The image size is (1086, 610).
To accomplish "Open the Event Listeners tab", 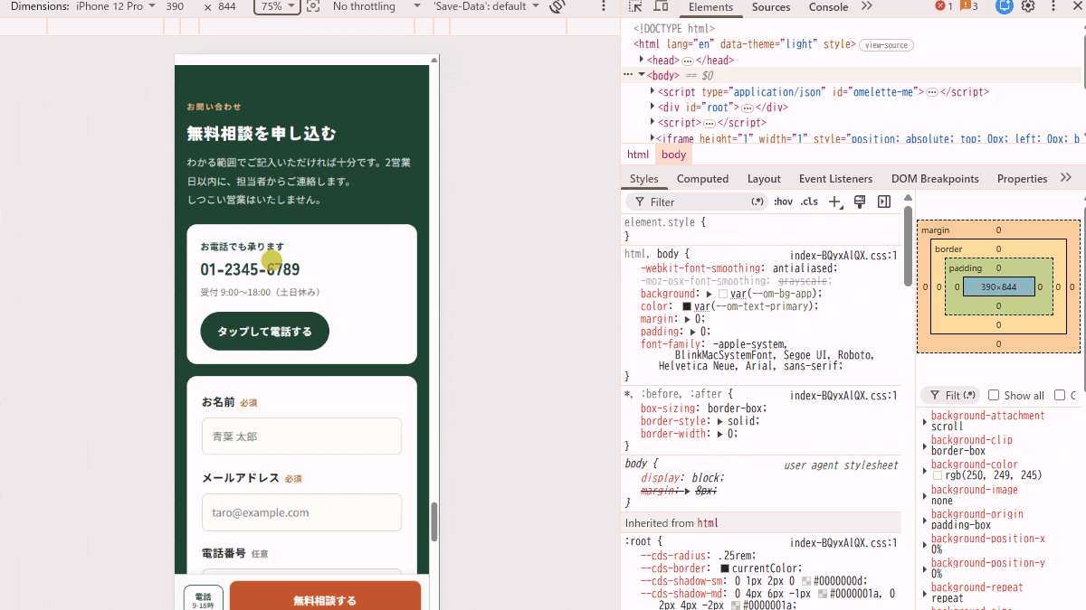I will click(x=835, y=179).
